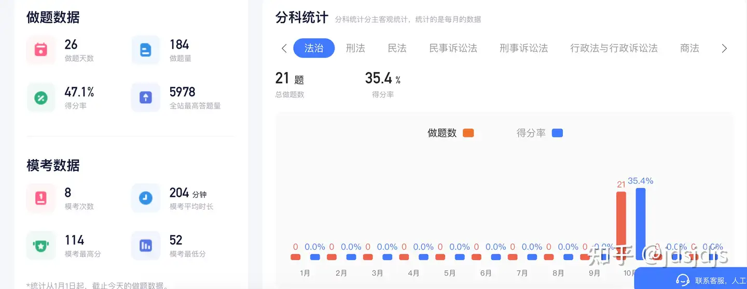Image resolution: width=747 pixels, height=289 pixels.
Task: Open the 民事诉讼法 tab
Action: (453, 48)
